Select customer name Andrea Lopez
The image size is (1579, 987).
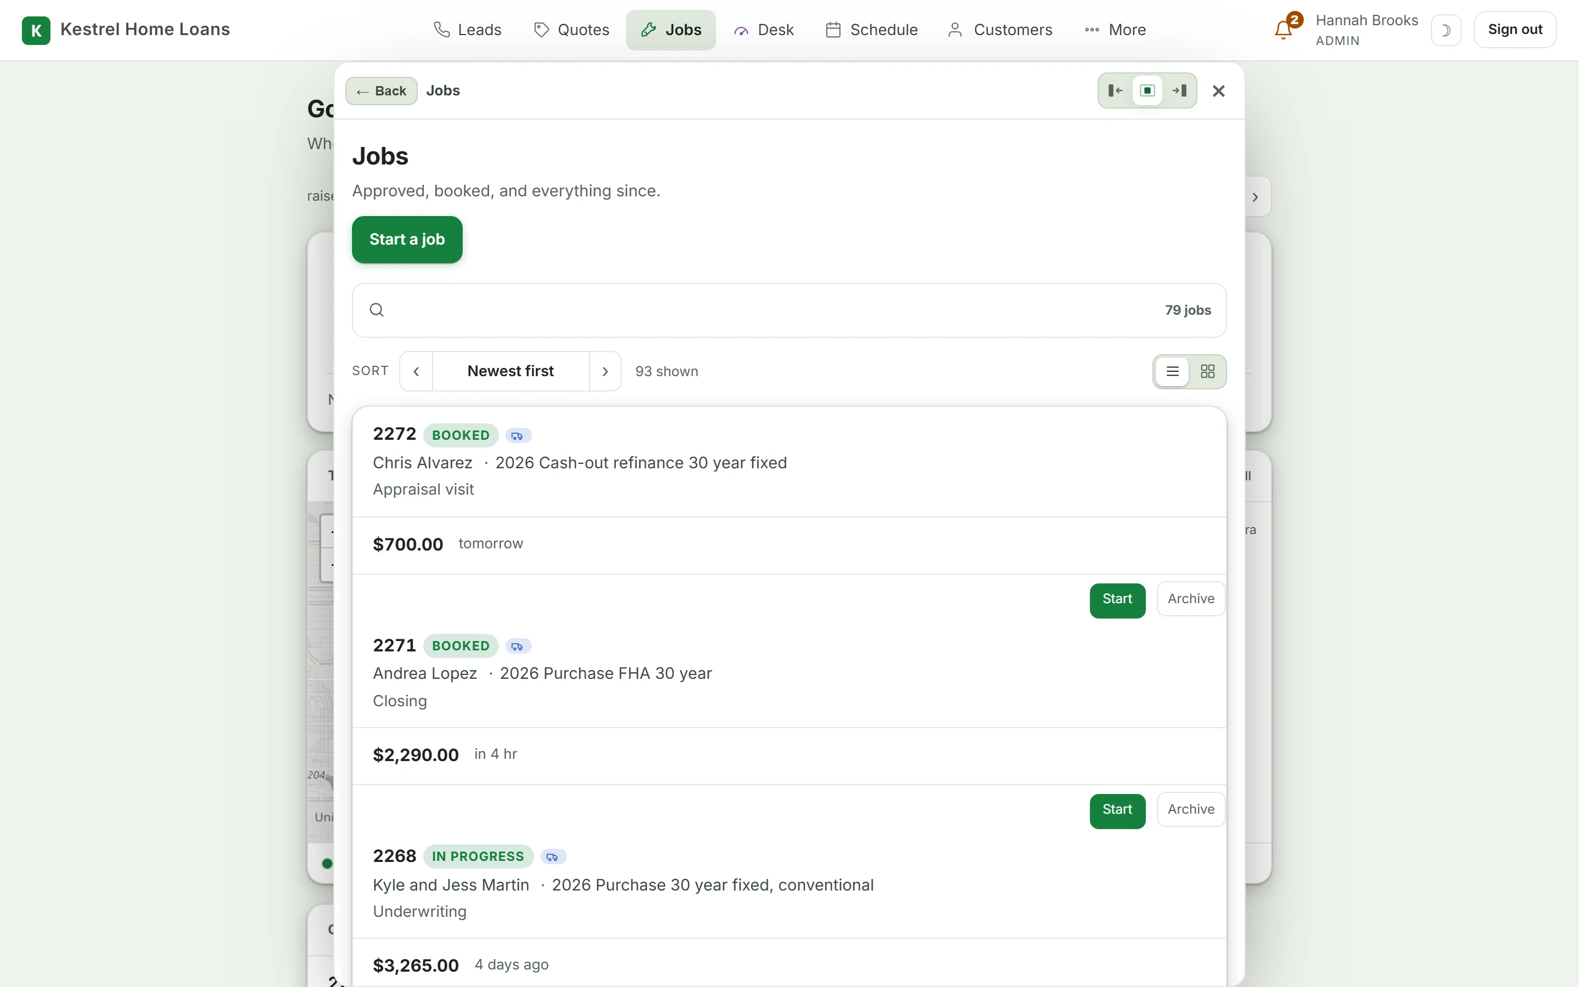point(425,674)
